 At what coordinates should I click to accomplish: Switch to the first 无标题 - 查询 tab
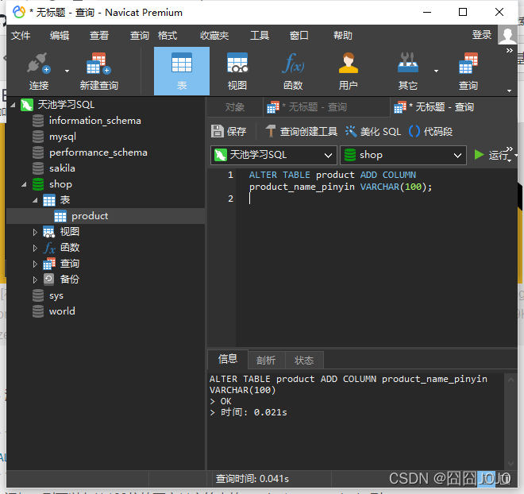coord(326,107)
